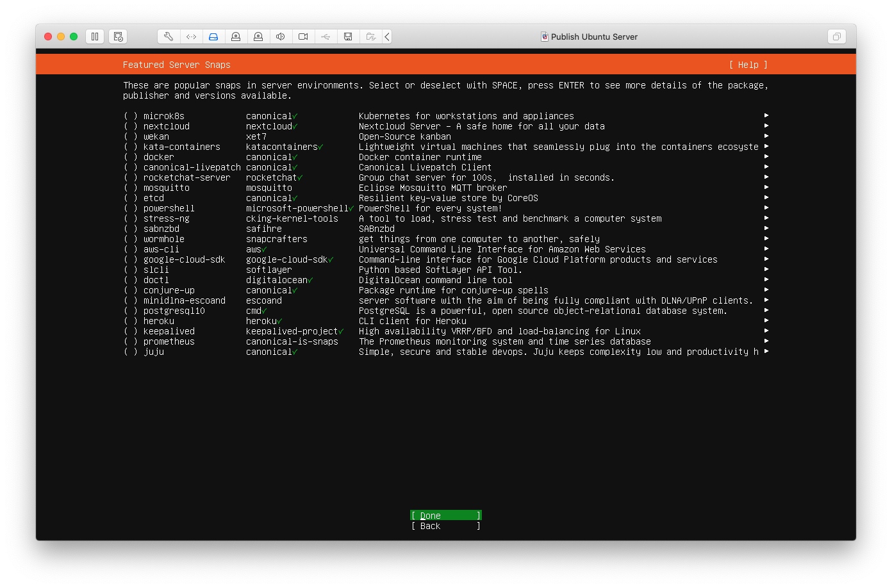Select the aws-cli snap checkbox

tap(131, 249)
